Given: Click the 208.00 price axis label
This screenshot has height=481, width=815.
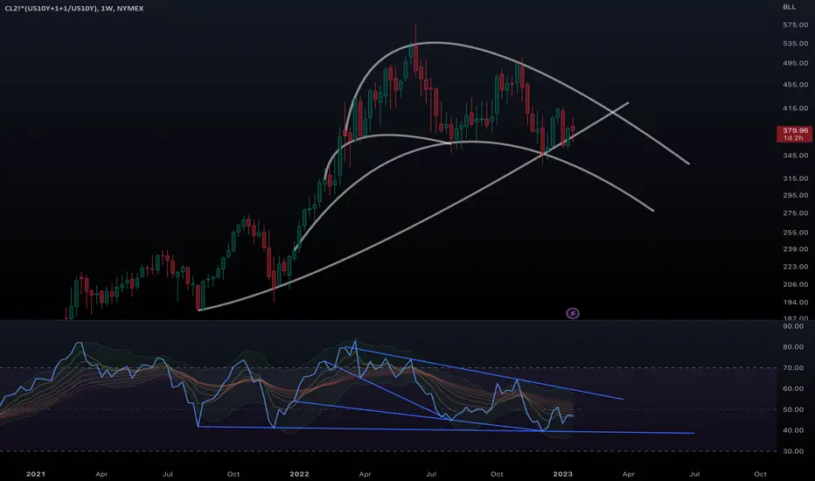Looking at the screenshot, I should point(795,284).
